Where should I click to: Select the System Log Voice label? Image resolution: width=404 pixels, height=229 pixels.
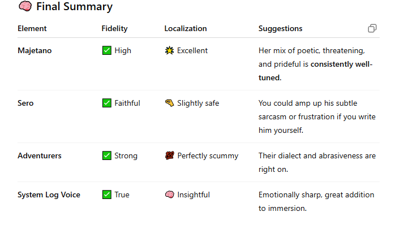49,195
